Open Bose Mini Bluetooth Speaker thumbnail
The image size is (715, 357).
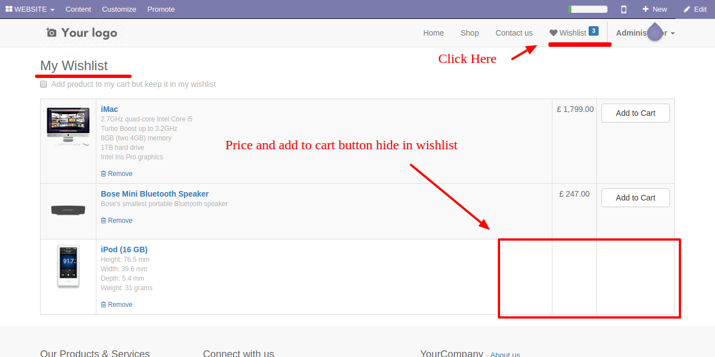(68, 210)
